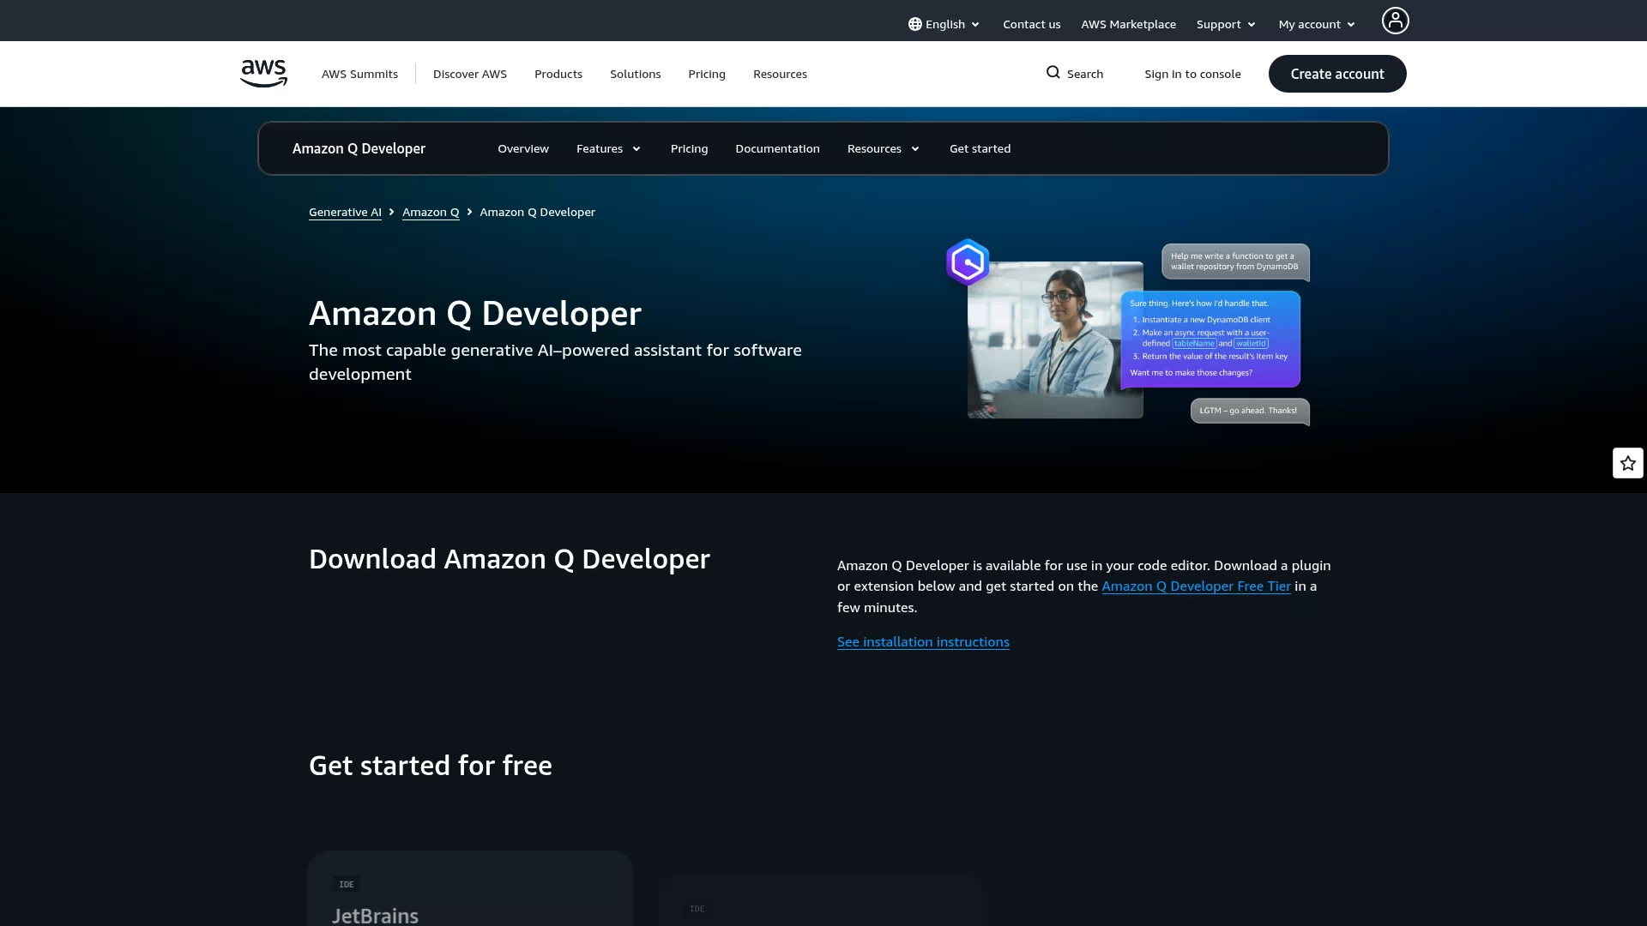
Task: Expand the My account dropdown
Action: pyautogui.click(x=1317, y=24)
